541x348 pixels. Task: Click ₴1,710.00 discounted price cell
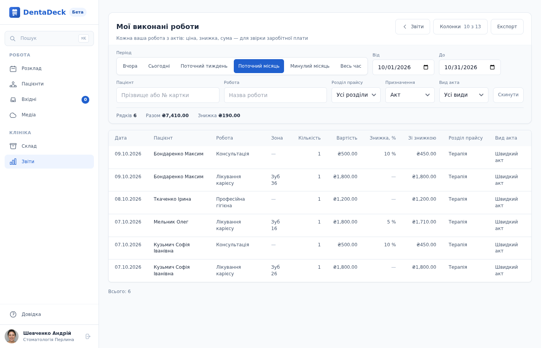point(424,222)
